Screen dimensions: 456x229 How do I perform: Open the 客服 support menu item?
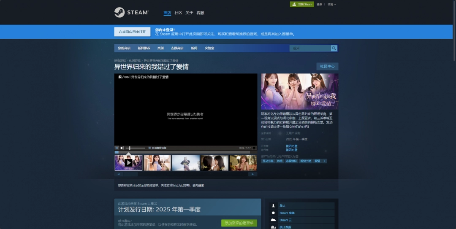[200, 13]
